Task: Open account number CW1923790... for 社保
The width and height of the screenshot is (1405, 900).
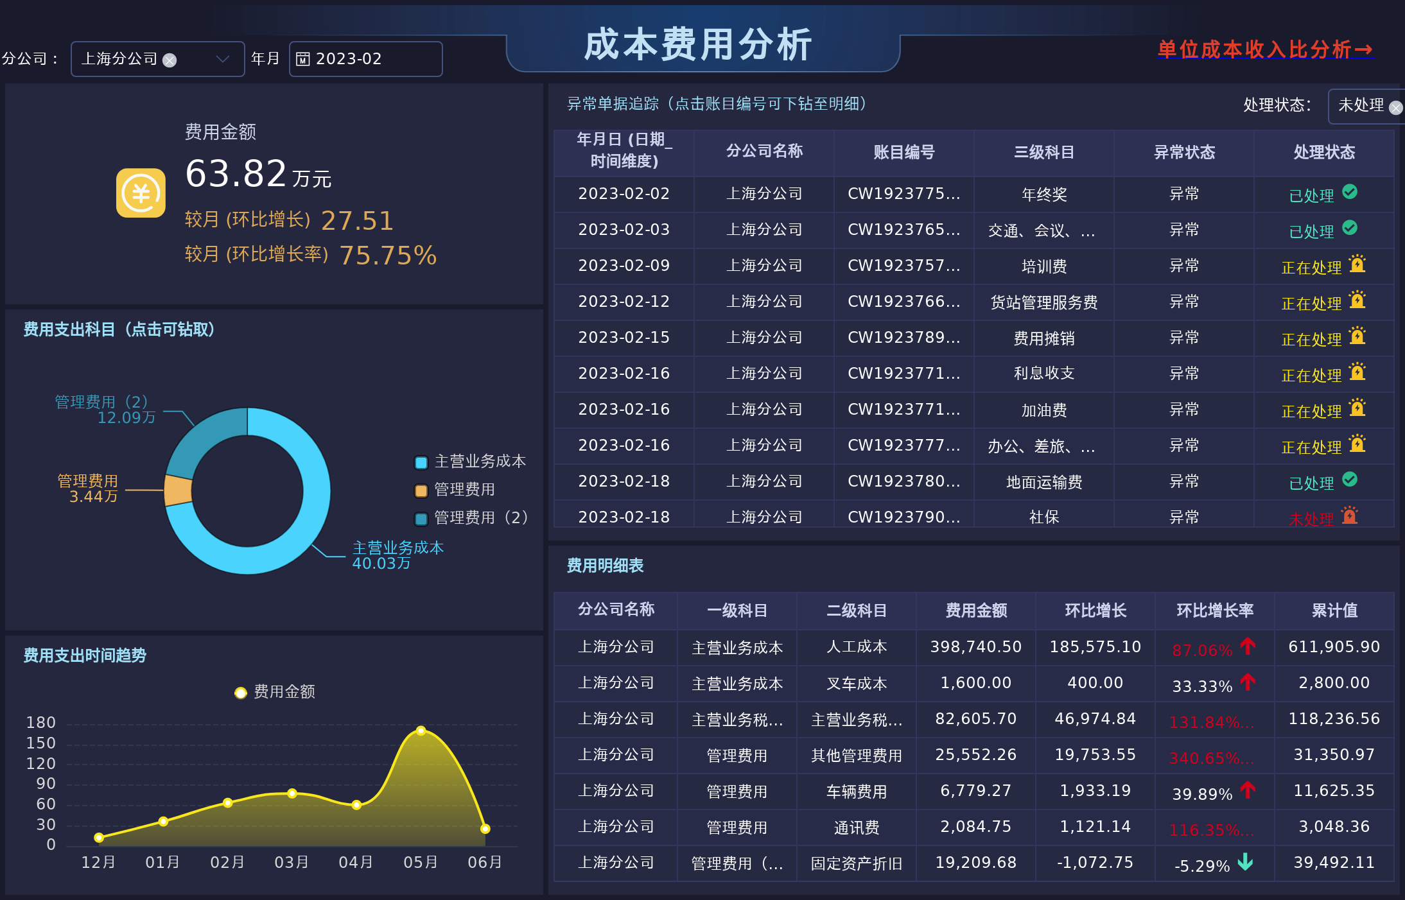Action: (x=903, y=517)
